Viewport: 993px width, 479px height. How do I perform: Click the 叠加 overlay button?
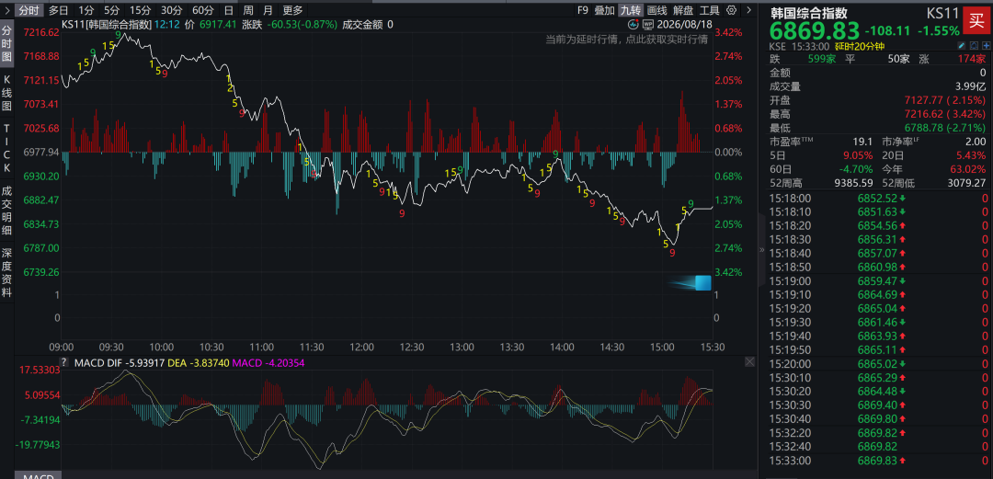(605, 10)
